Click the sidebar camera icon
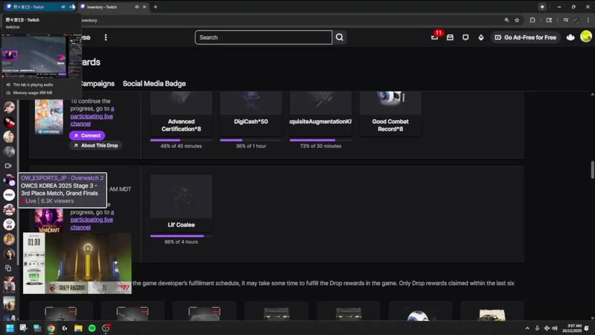The height and width of the screenshot is (335, 595). pyautogui.click(x=8, y=166)
